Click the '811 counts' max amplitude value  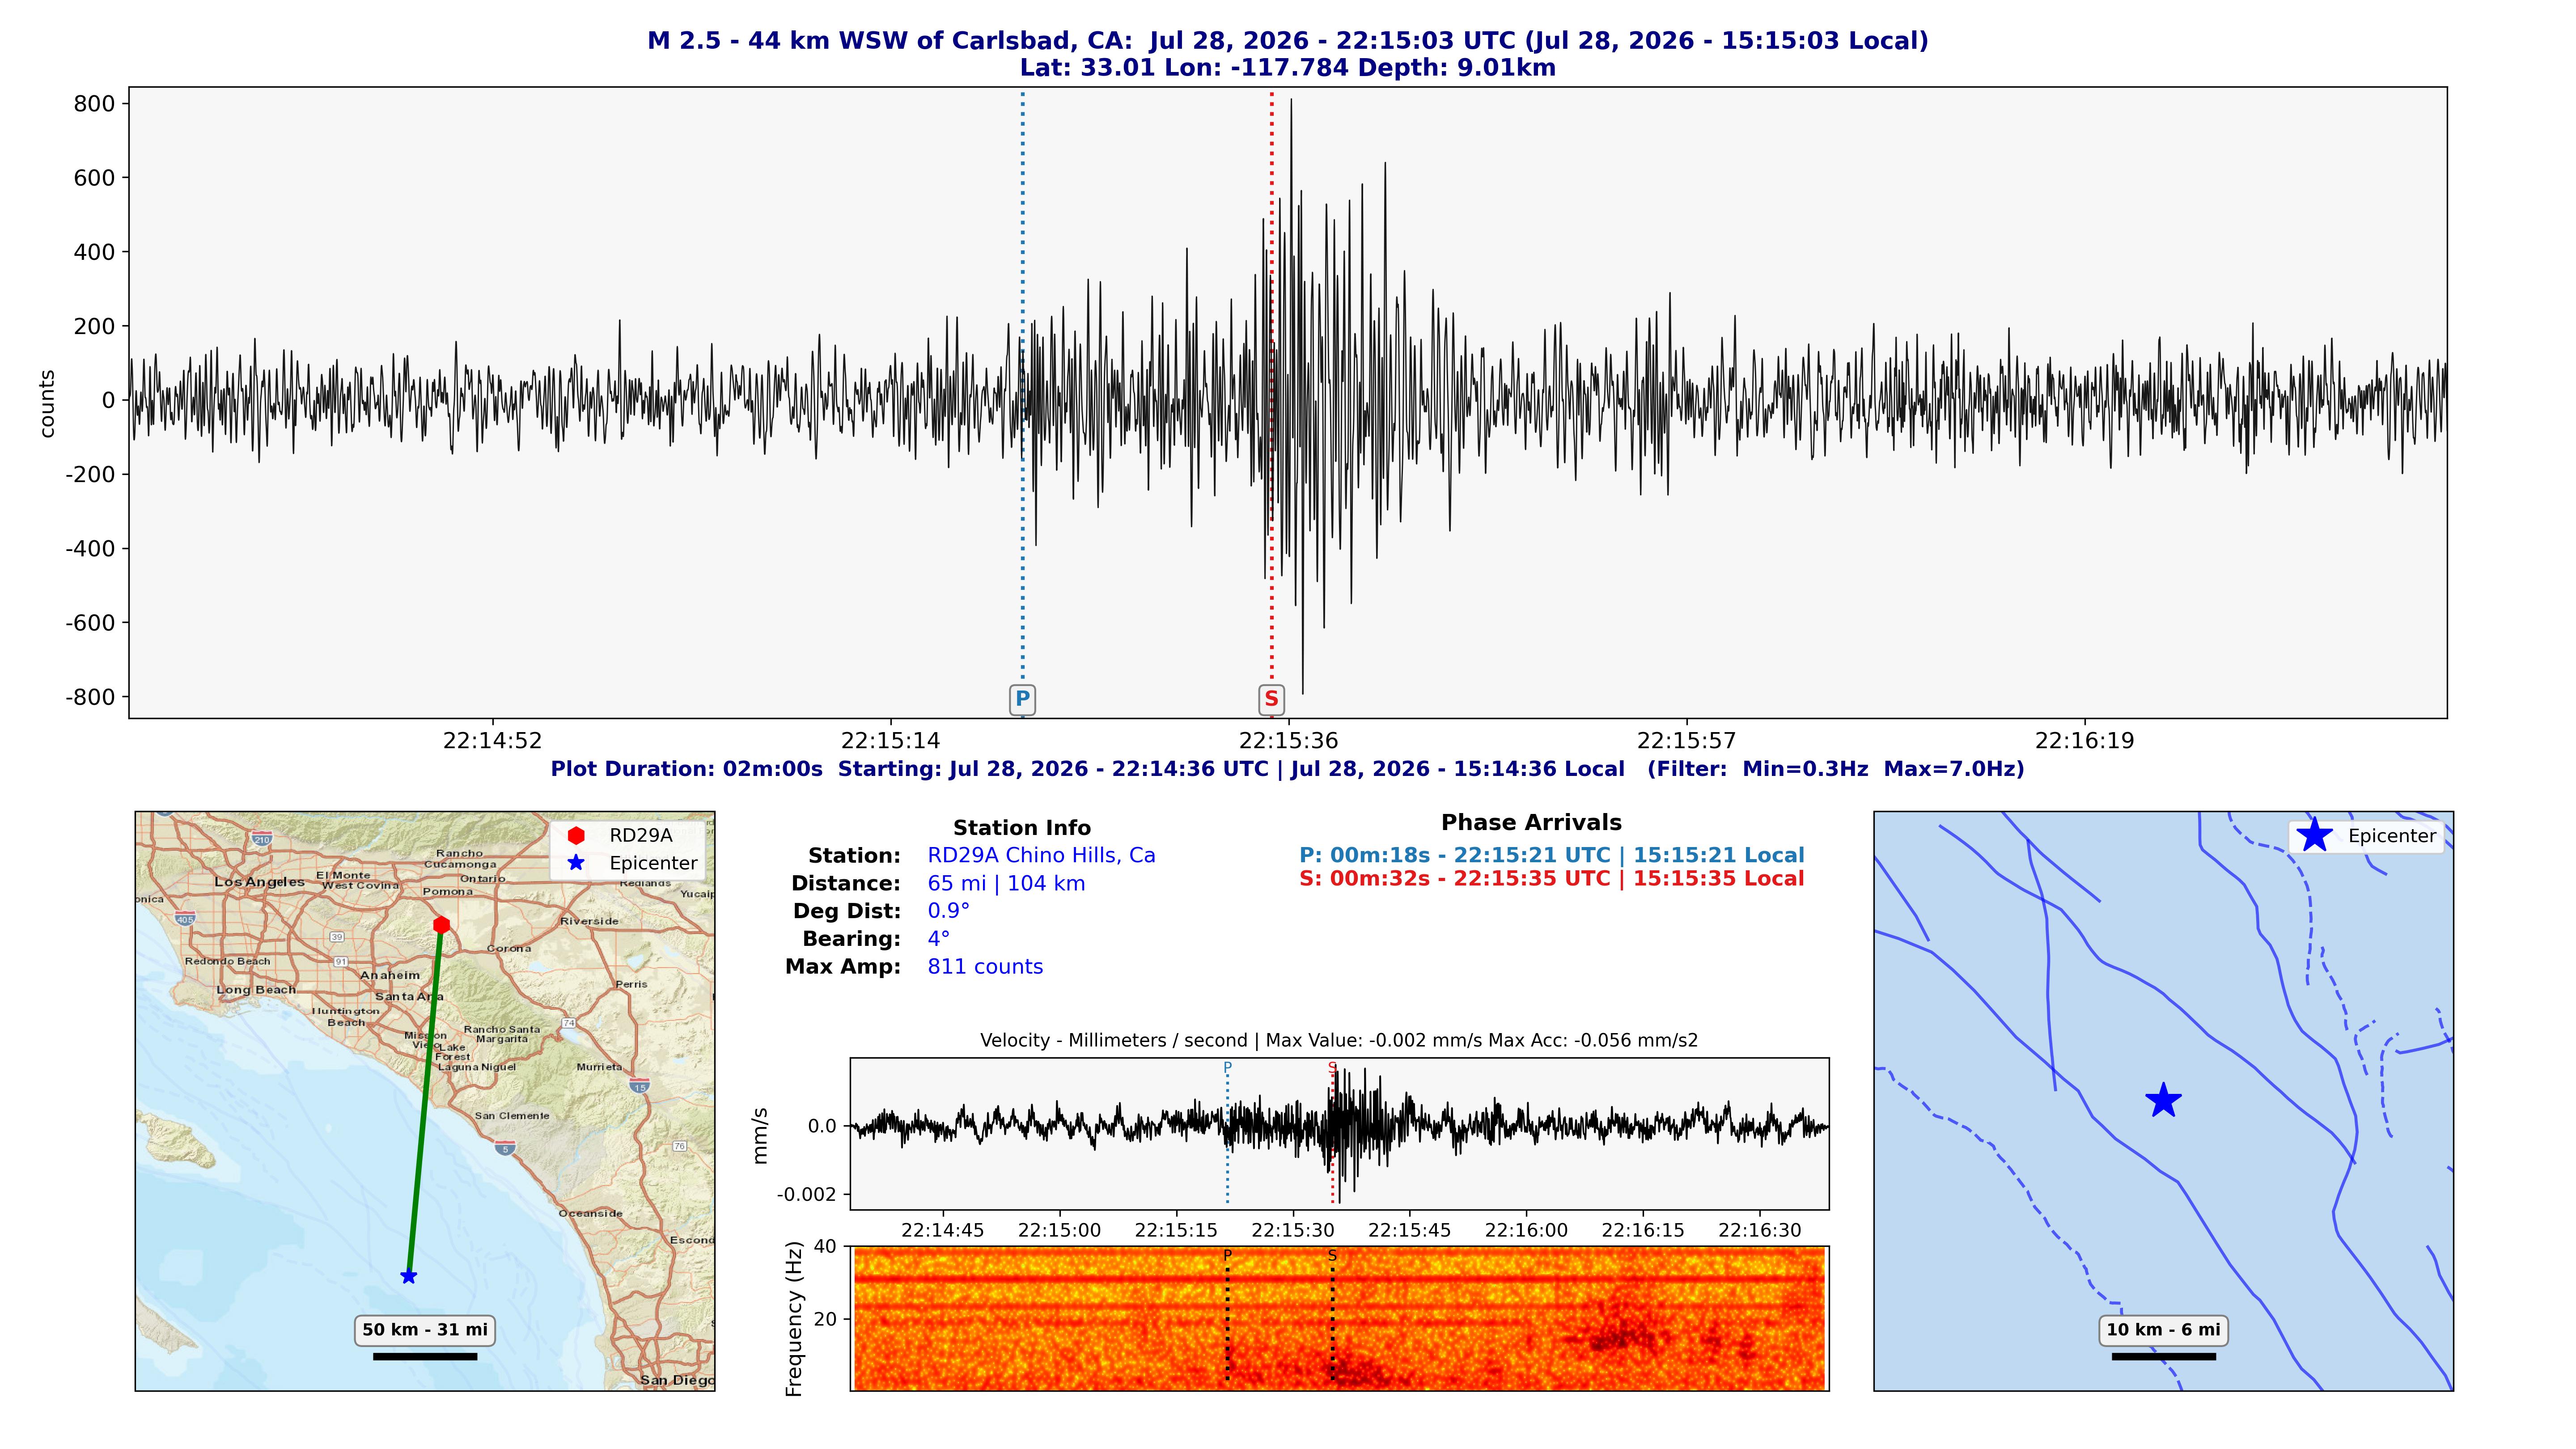pyautogui.click(x=985, y=967)
